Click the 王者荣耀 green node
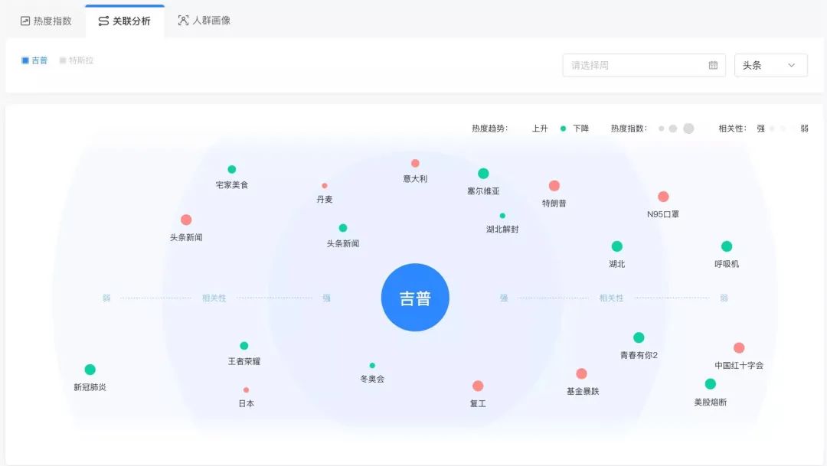This screenshot has width=827, height=466. point(244,346)
